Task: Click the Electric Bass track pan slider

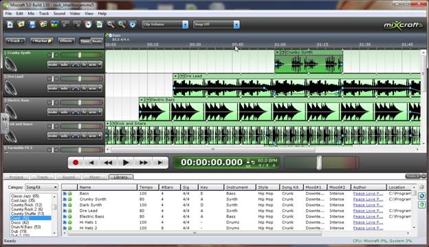Action: point(53,103)
